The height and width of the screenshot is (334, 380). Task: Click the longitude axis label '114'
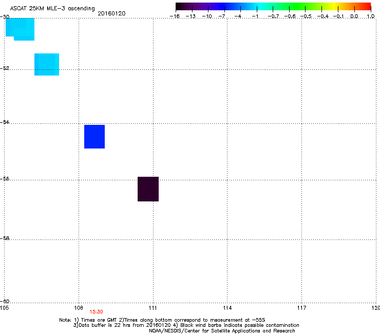click(227, 308)
